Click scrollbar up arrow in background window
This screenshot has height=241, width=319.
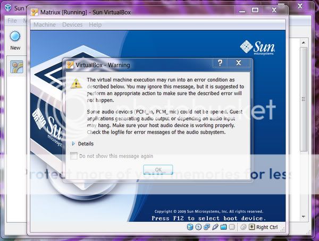(304, 43)
